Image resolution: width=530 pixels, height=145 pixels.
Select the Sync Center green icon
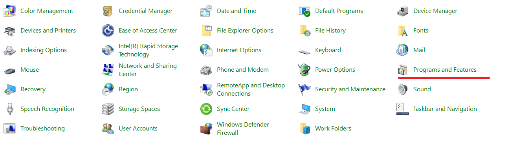pos(206,109)
